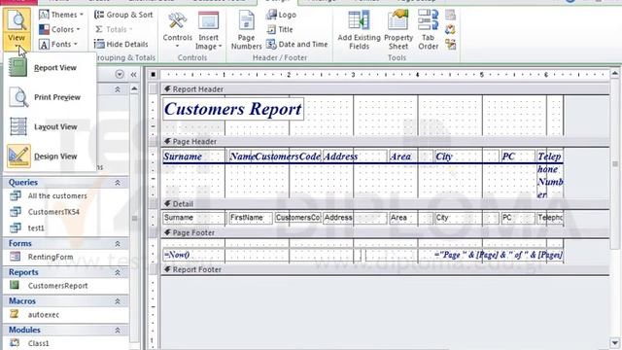The height and width of the screenshot is (350, 622).
Task: Select the City detail text box
Action: pos(466,218)
